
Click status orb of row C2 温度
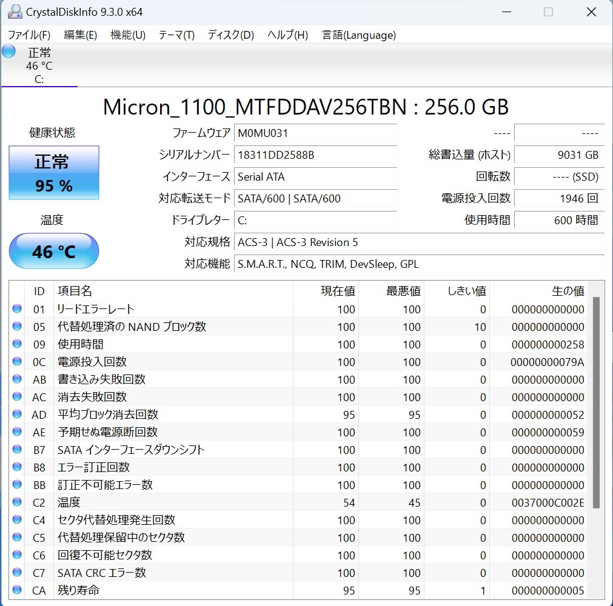(x=17, y=502)
